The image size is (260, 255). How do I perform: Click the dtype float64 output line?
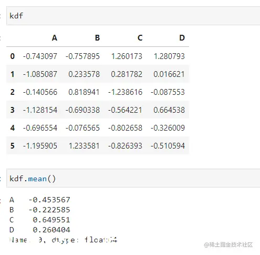coord(63,240)
